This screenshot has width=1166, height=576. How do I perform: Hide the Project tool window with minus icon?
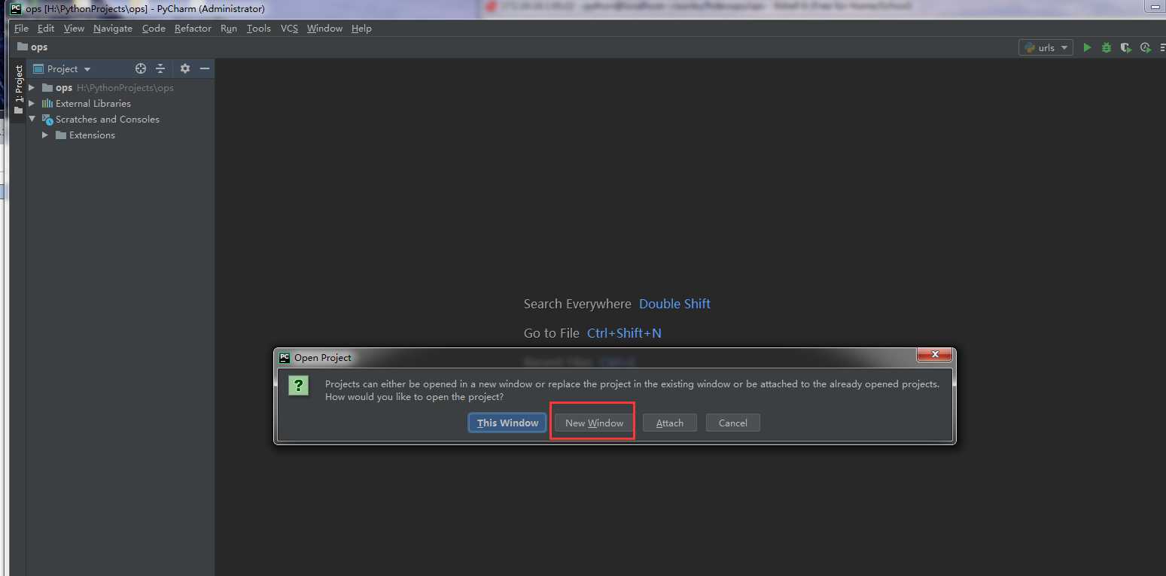[204, 68]
